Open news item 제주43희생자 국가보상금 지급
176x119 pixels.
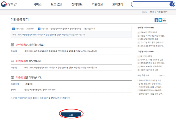(x=150, y=80)
